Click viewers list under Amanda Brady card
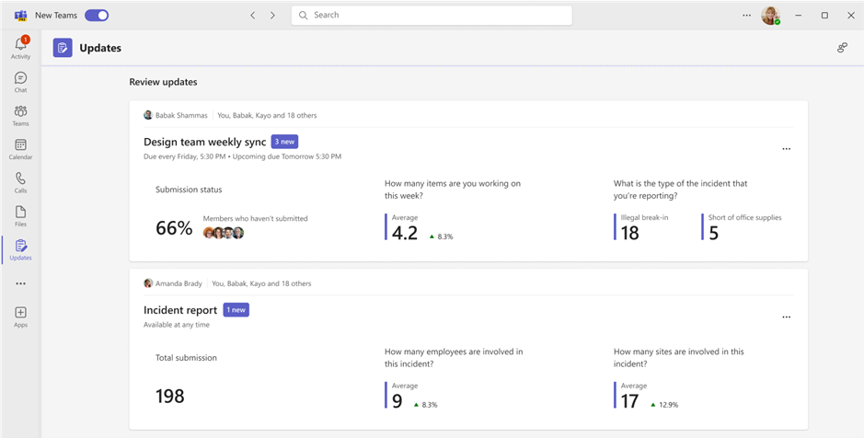The height and width of the screenshot is (438, 864). click(261, 283)
